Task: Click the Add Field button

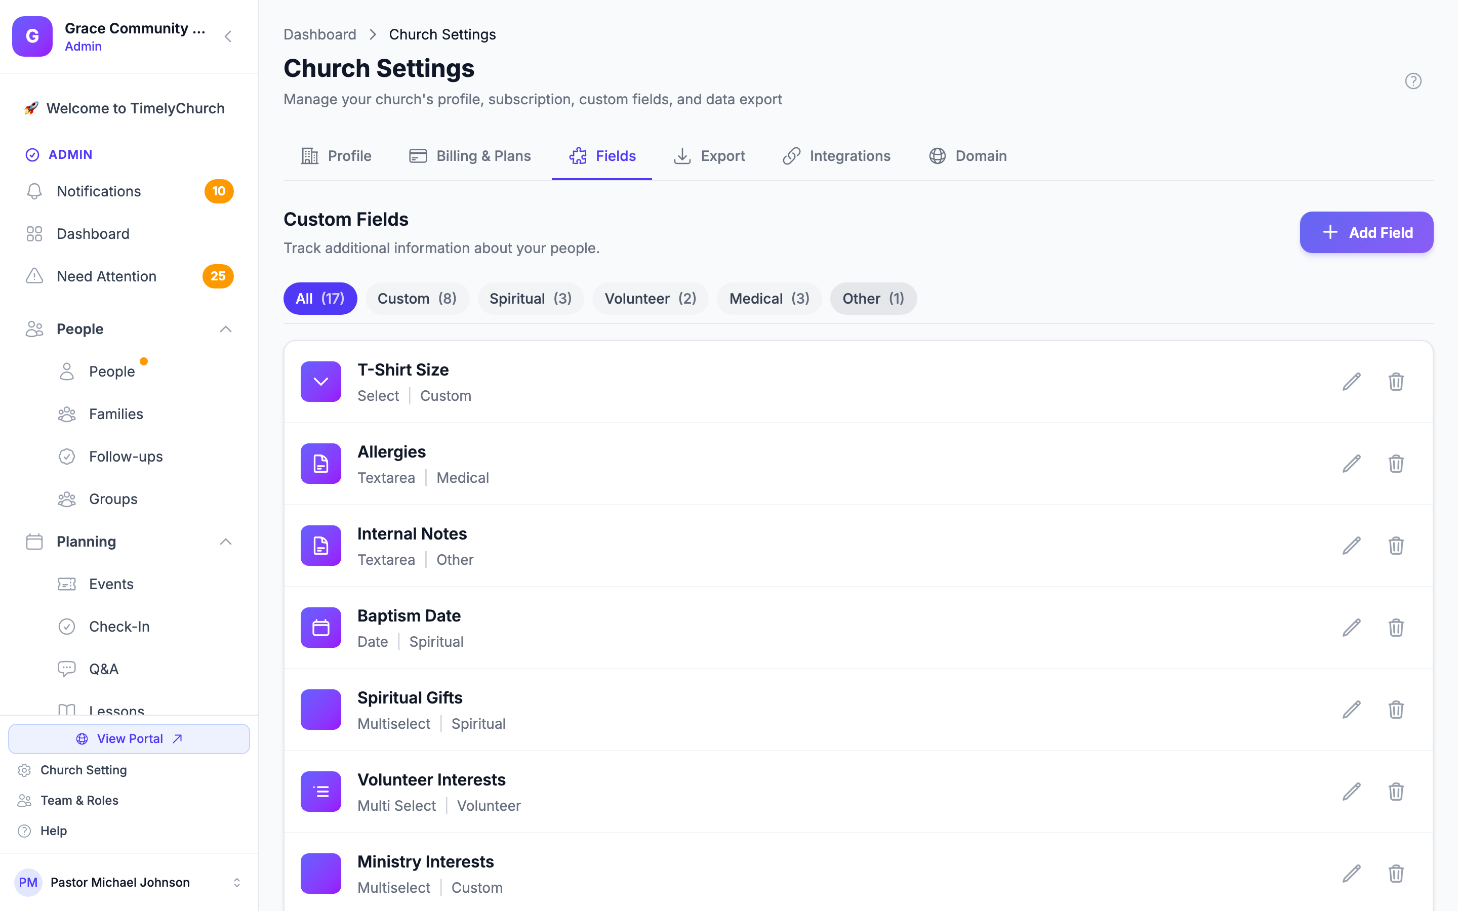Action: 1366,232
